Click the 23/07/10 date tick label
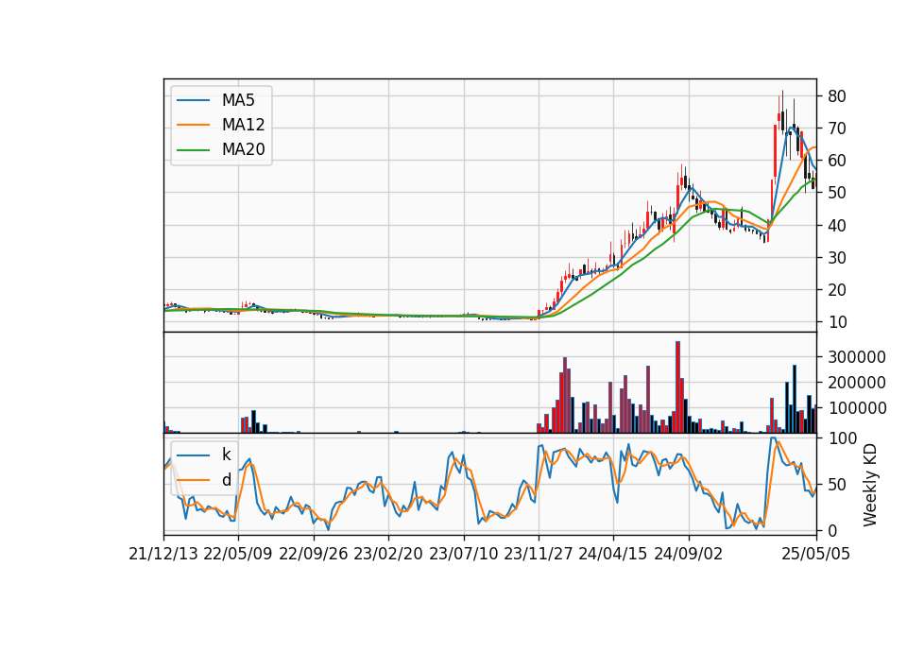907x652 pixels. coord(463,555)
